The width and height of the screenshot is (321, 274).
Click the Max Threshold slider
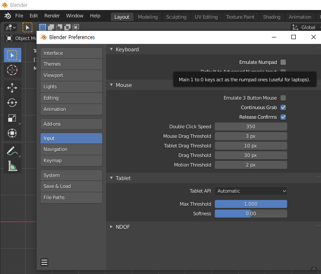[x=251, y=204]
